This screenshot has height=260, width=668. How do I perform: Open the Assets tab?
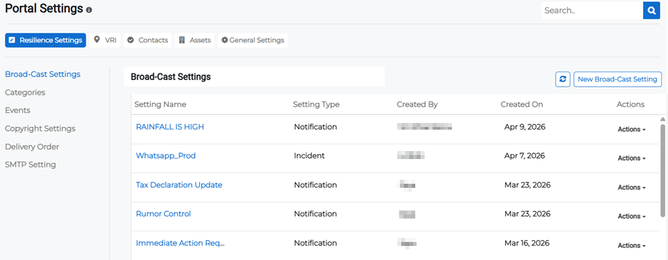click(x=195, y=40)
